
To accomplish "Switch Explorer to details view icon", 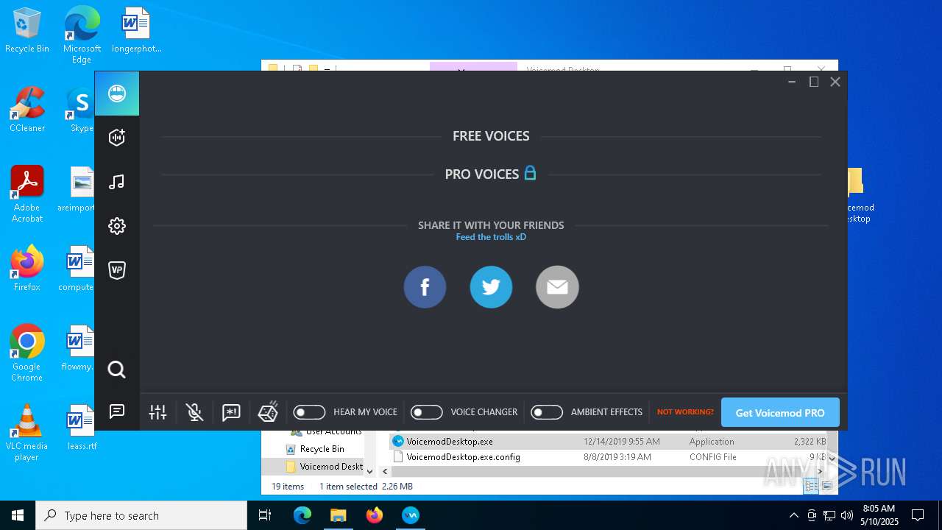I will coord(810,486).
